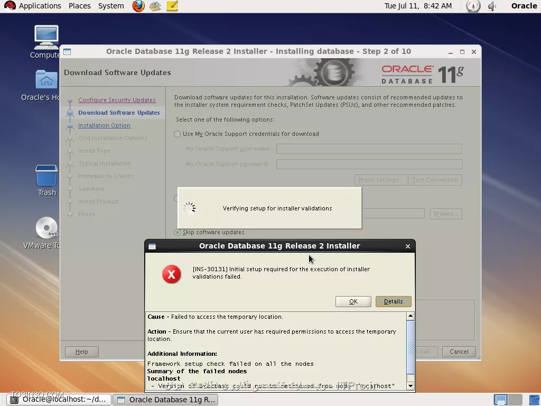541x406 pixels.
Task: Click the "Cause - Failed to access" line
Action: click(x=216, y=317)
